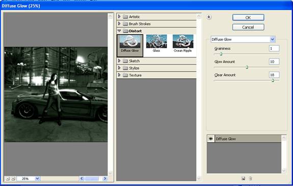Viewport: 293px width, 186px height.
Task: Click the Stylize folder icon
Action: pos(125,68)
